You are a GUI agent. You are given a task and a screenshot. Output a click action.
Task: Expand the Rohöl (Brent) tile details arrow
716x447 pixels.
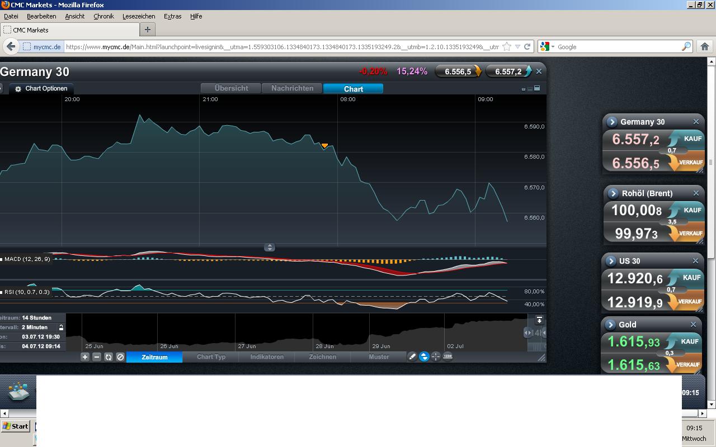point(613,193)
